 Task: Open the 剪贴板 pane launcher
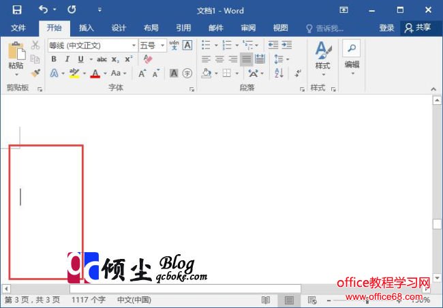40,89
